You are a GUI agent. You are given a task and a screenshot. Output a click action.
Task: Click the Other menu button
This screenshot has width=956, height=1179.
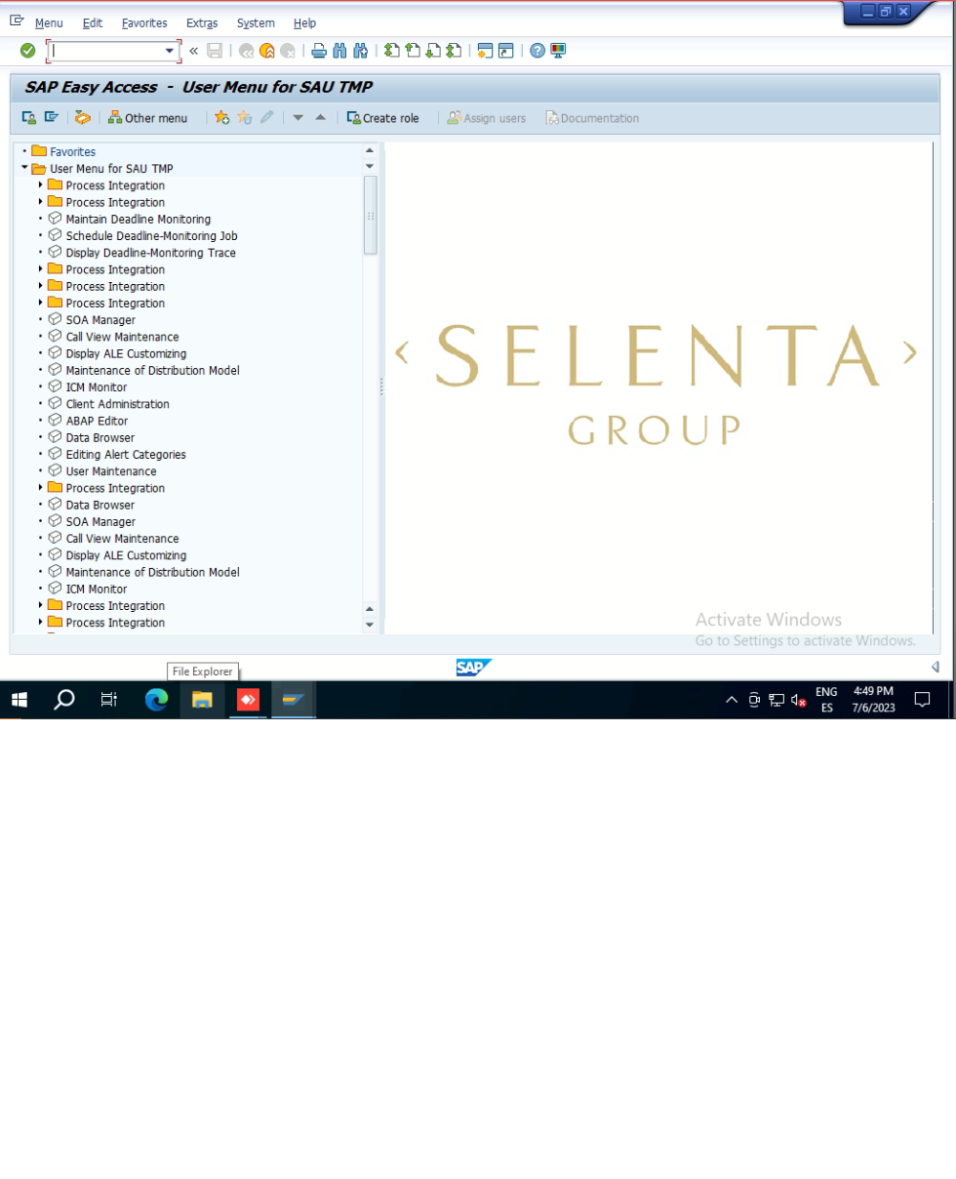(x=147, y=118)
